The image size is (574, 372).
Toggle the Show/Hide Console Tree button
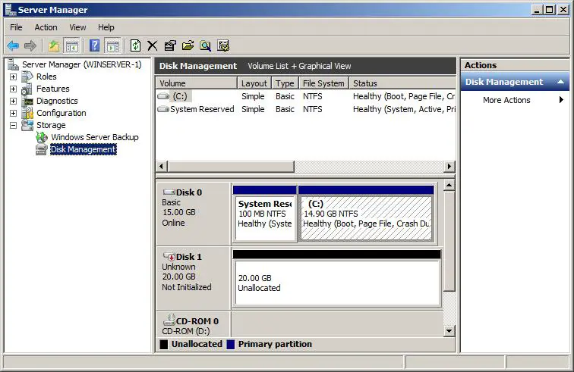tap(72, 45)
